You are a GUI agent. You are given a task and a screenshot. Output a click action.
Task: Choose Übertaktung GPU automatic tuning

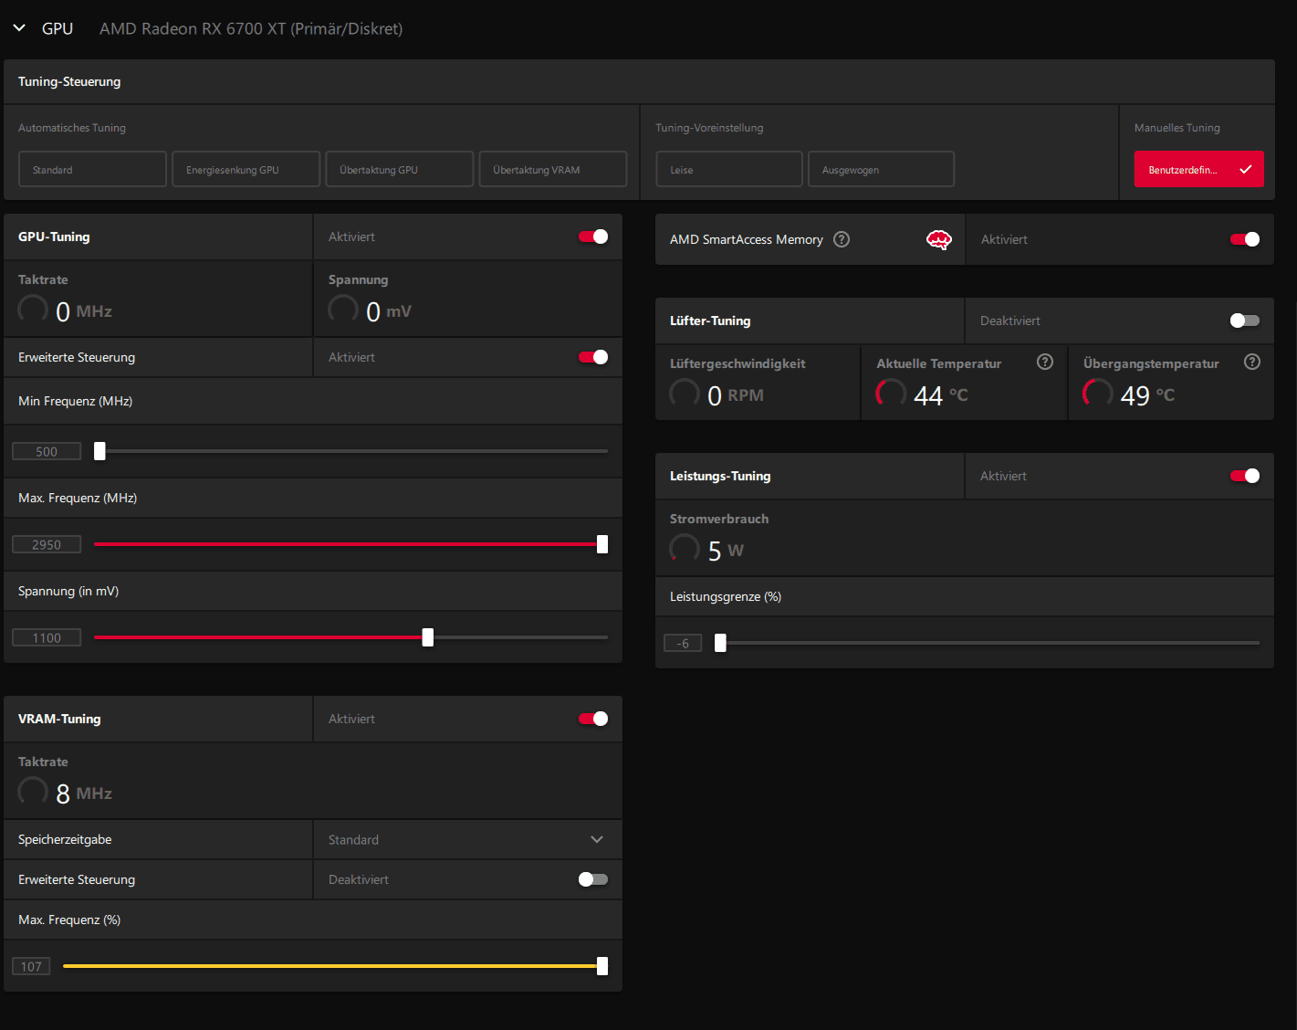(x=399, y=170)
